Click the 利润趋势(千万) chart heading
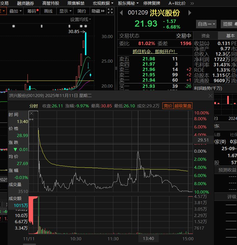The width and height of the screenshot is (237, 245). tap(208, 88)
